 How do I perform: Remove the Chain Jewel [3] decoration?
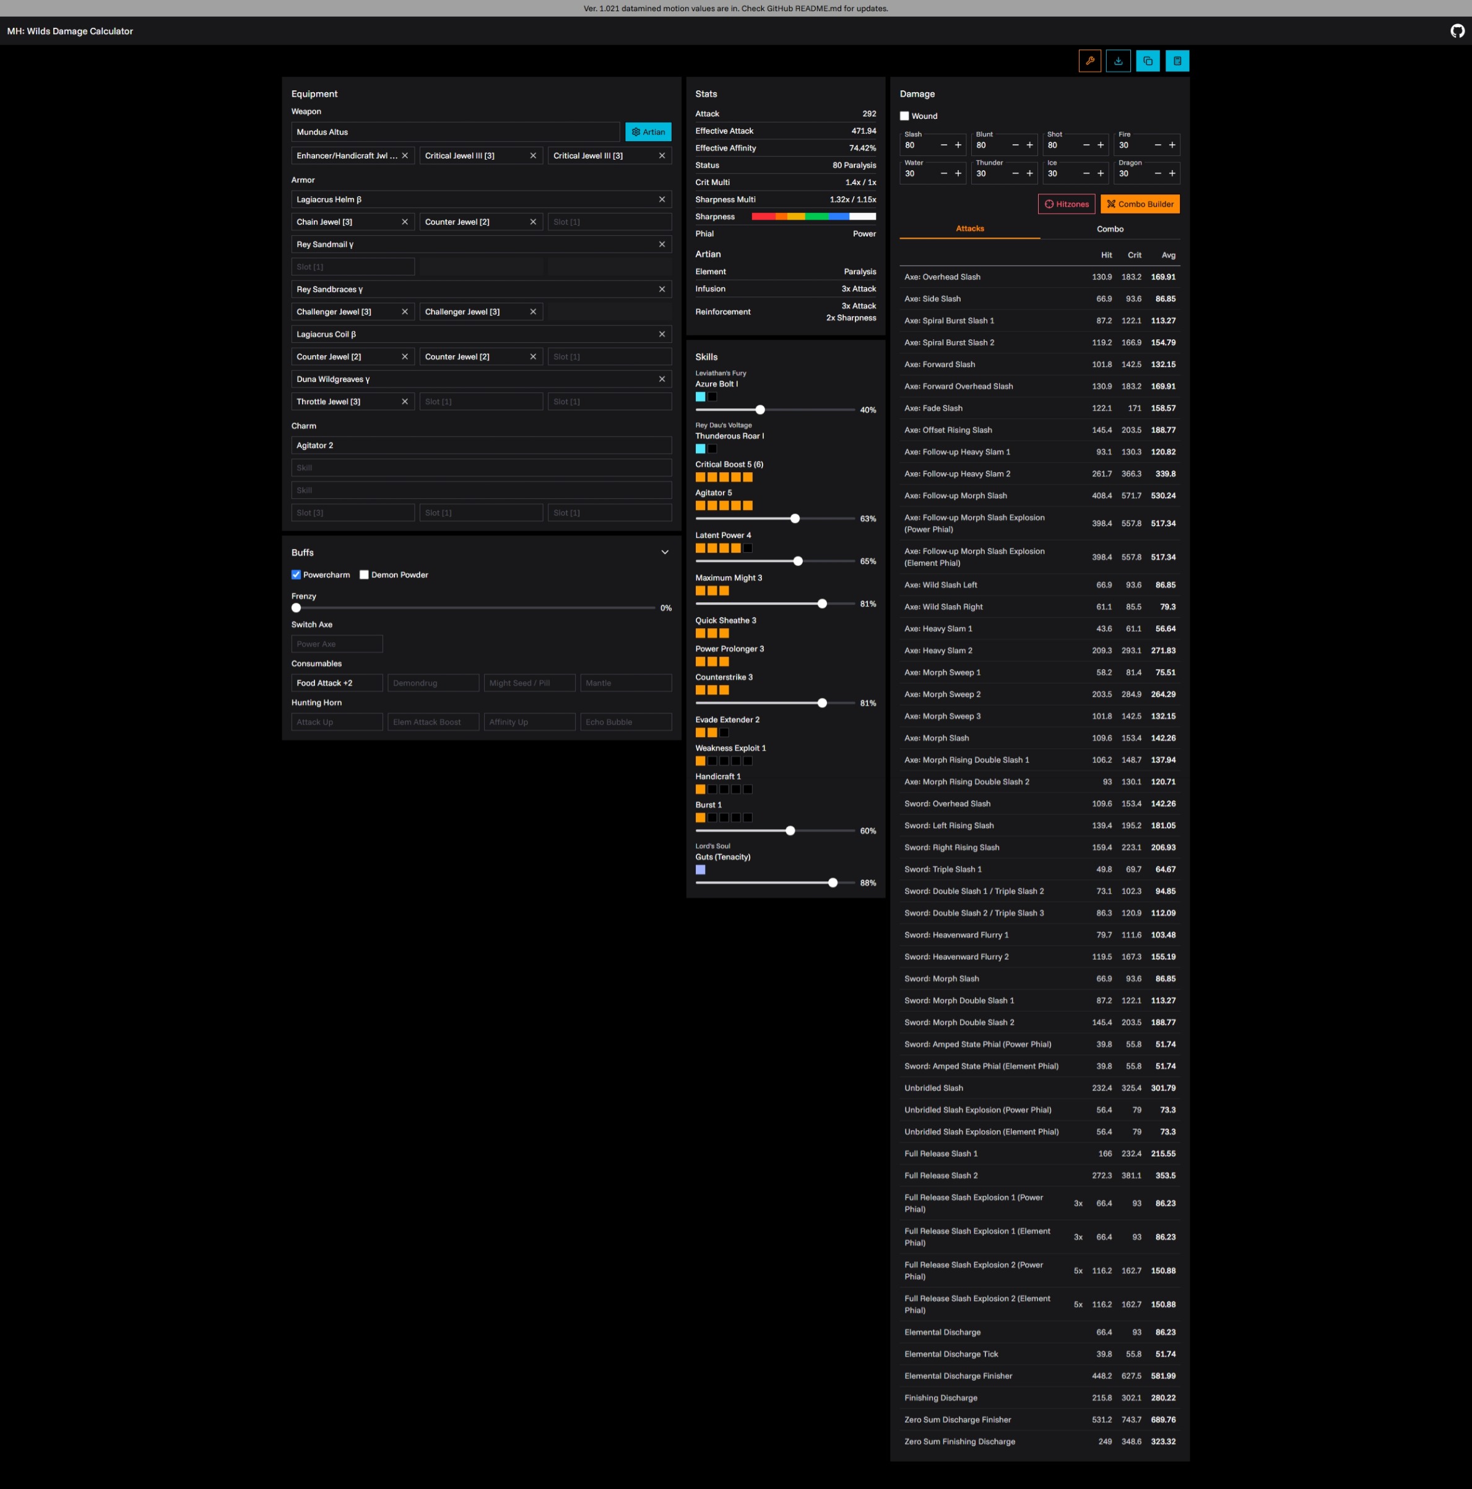tap(405, 222)
